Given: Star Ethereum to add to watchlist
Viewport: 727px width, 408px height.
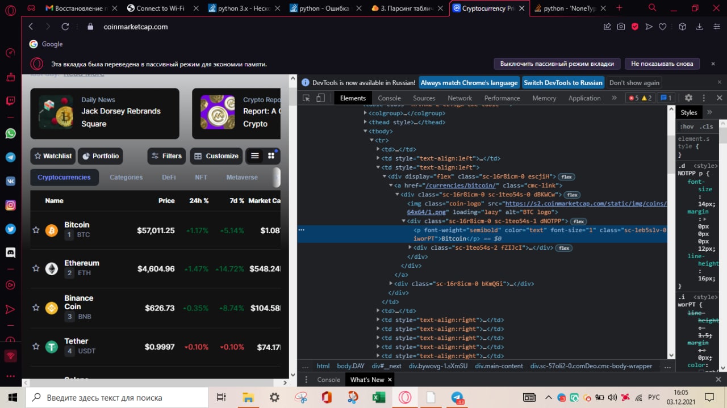Looking at the screenshot, I should [x=36, y=268].
